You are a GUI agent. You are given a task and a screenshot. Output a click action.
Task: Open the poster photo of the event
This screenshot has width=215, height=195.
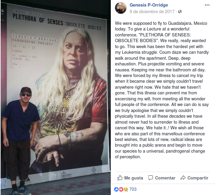tap(56, 97)
